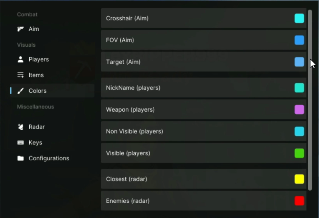Open the Configurations page
The height and width of the screenshot is (218, 319).
click(x=49, y=158)
